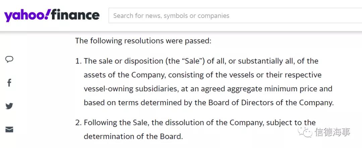Click list number 2 of the resolutions

pyautogui.click(x=78, y=123)
